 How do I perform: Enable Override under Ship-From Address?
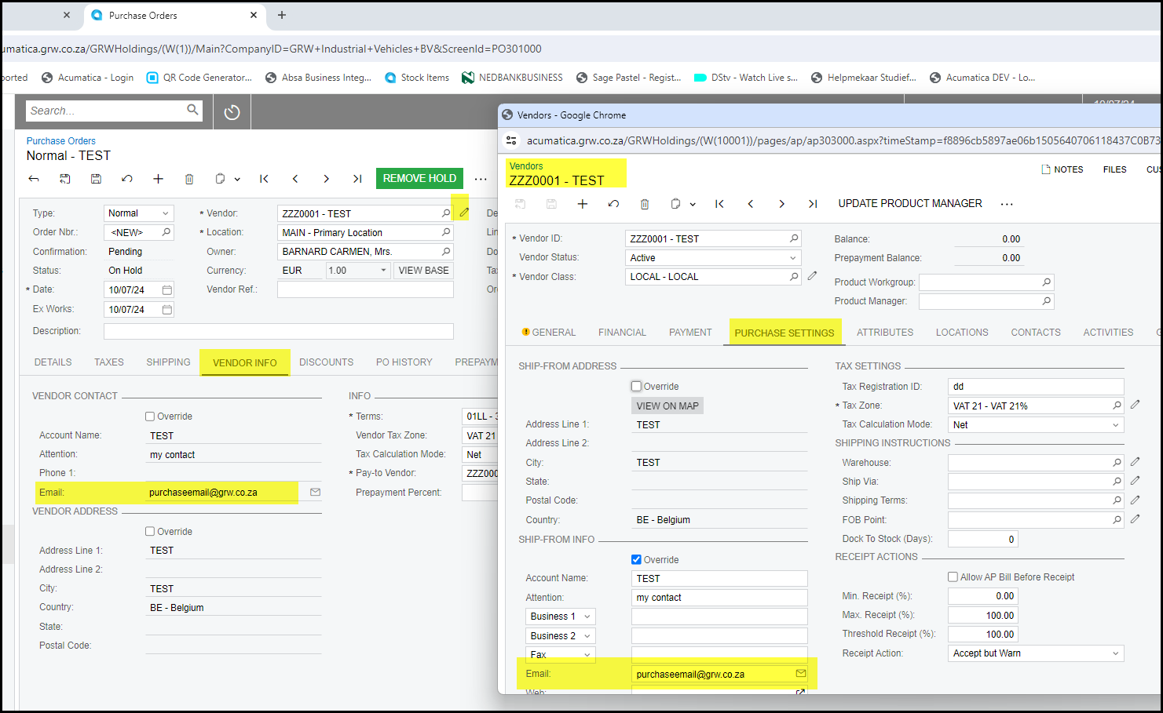(x=637, y=387)
